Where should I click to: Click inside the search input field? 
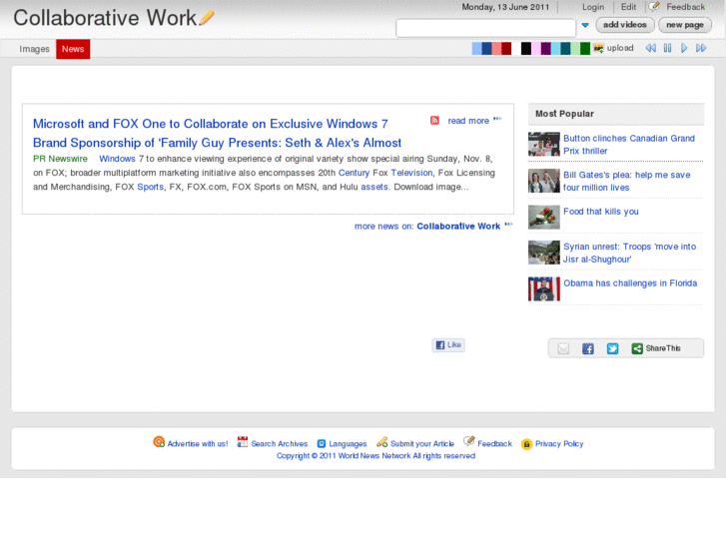click(x=485, y=27)
